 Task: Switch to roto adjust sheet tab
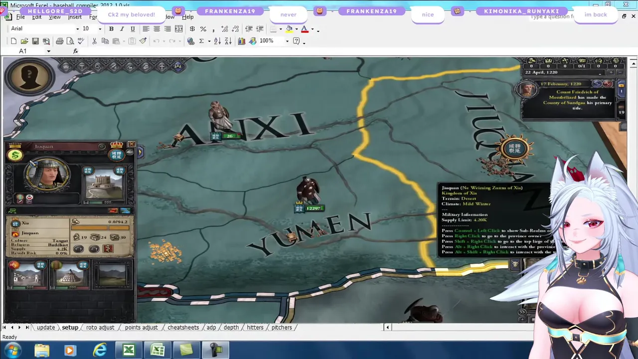click(100, 328)
